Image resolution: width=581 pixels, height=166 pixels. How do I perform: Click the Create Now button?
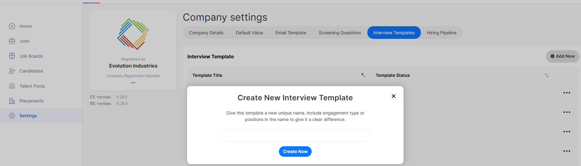click(295, 151)
